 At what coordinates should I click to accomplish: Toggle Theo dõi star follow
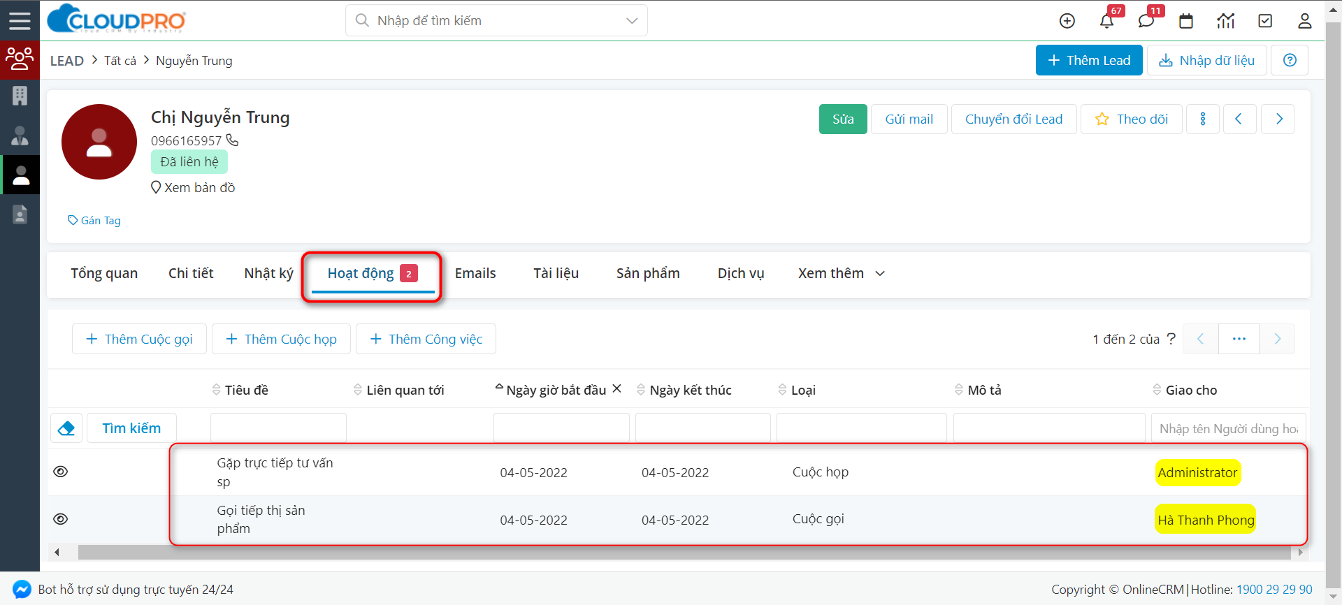point(1132,119)
